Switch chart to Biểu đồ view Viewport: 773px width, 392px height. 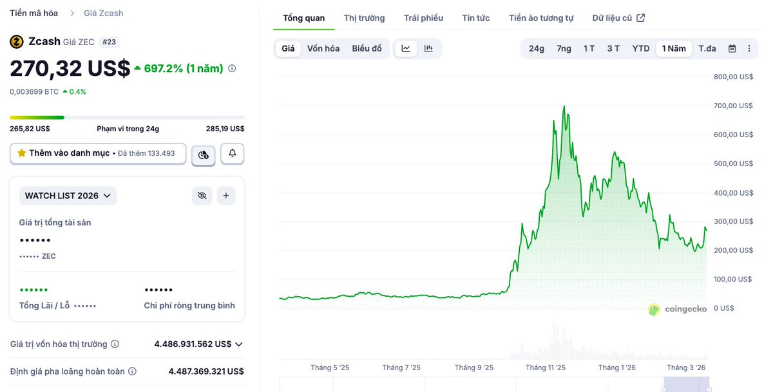pos(367,48)
